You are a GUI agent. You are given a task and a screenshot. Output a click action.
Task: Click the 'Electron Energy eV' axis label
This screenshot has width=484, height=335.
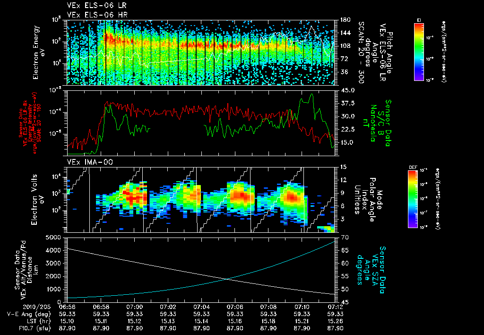click(39, 52)
